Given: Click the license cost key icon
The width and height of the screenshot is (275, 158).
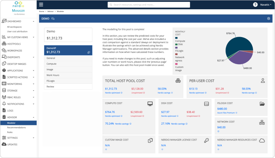Looking at the screenshot, I should [x=207, y=140].
